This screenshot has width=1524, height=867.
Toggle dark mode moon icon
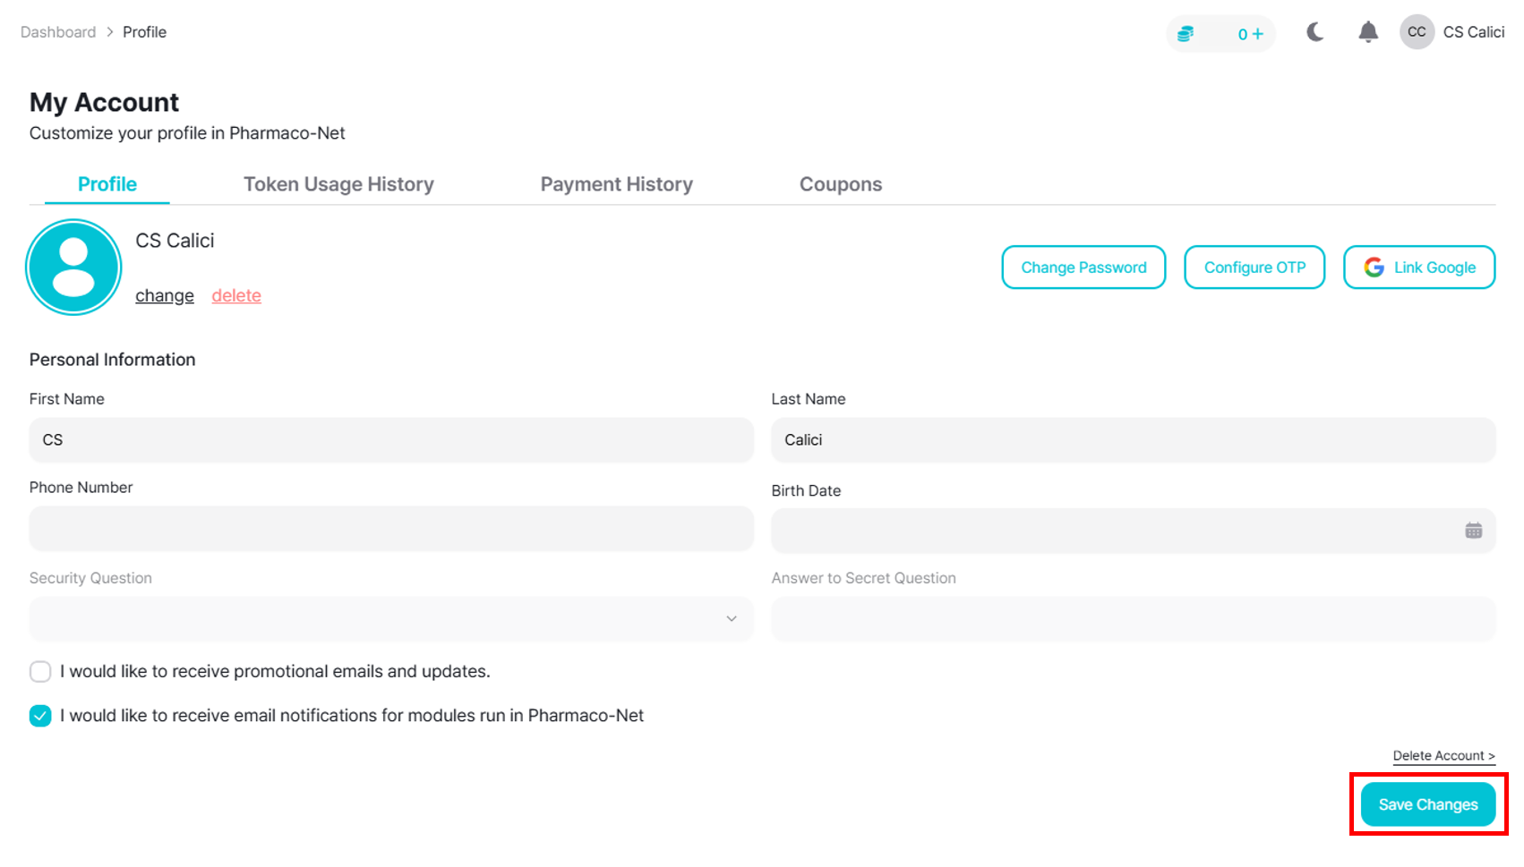(1314, 33)
